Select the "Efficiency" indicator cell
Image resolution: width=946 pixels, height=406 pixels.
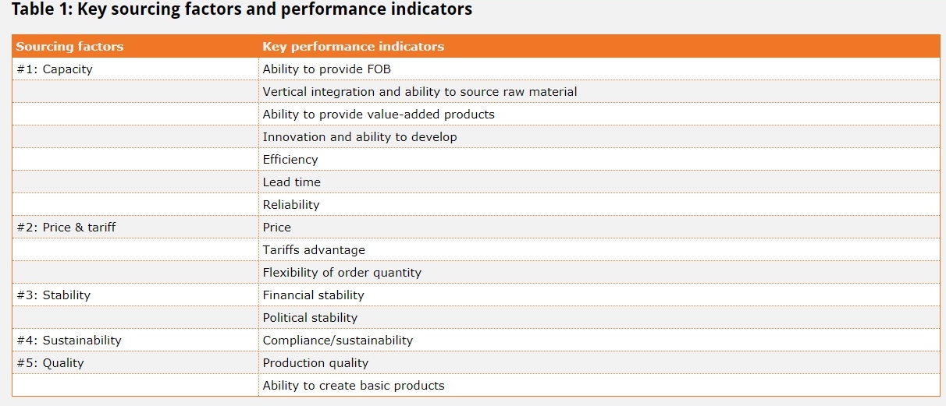290,160
